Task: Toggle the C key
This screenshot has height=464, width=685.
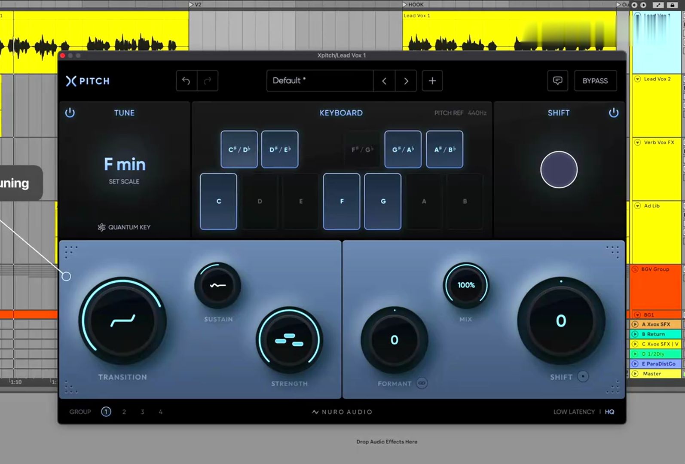Action: coord(219,201)
